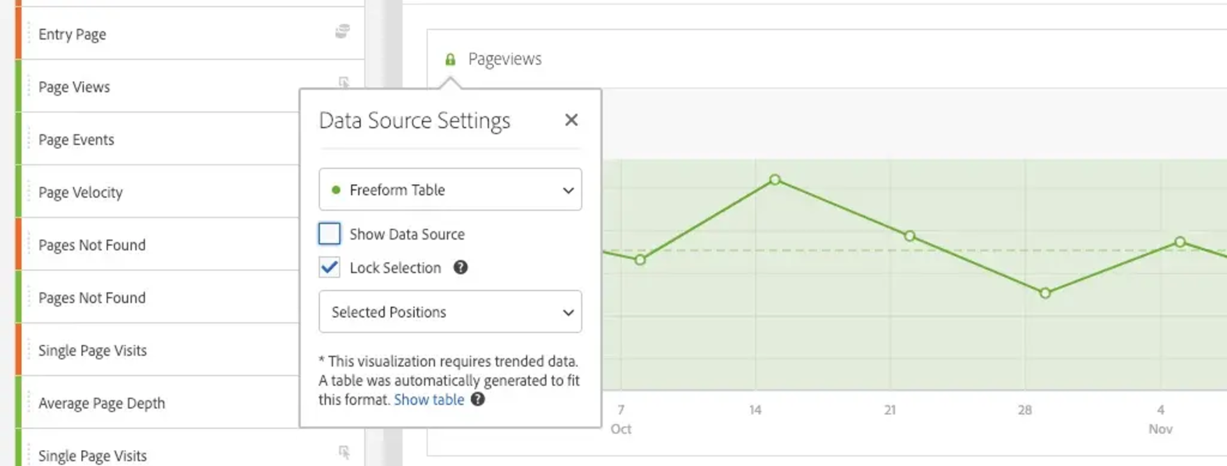This screenshot has height=466, width=1227.
Task: Click help icon after Show table link
Action: pyautogui.click(x=477, y=400)
